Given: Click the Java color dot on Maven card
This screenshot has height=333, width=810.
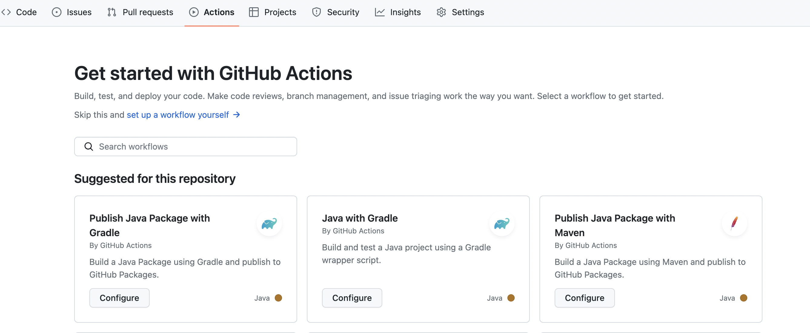Looking at the screenshot, I should click(743, 298).
